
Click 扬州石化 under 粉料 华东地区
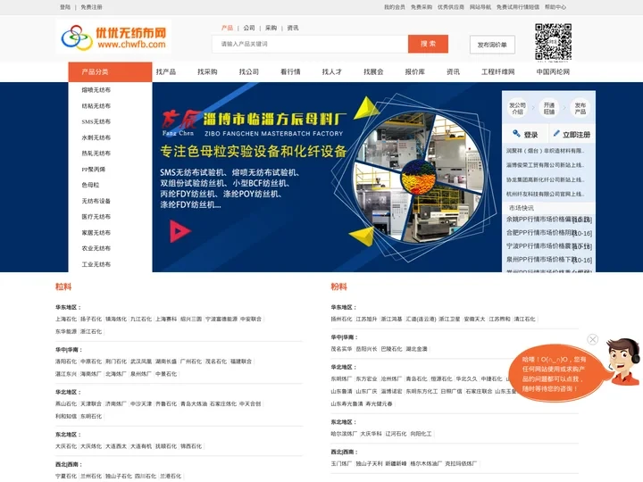(341, 319)
